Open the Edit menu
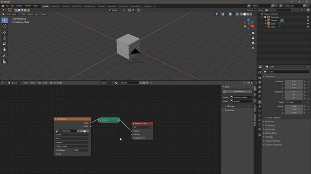Viewport: 311px width, 174px height. (13, 6)
